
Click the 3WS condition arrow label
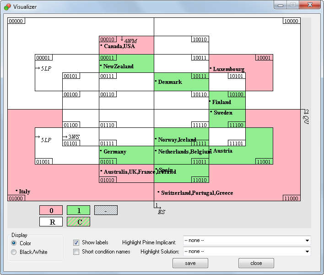point(71,137)
